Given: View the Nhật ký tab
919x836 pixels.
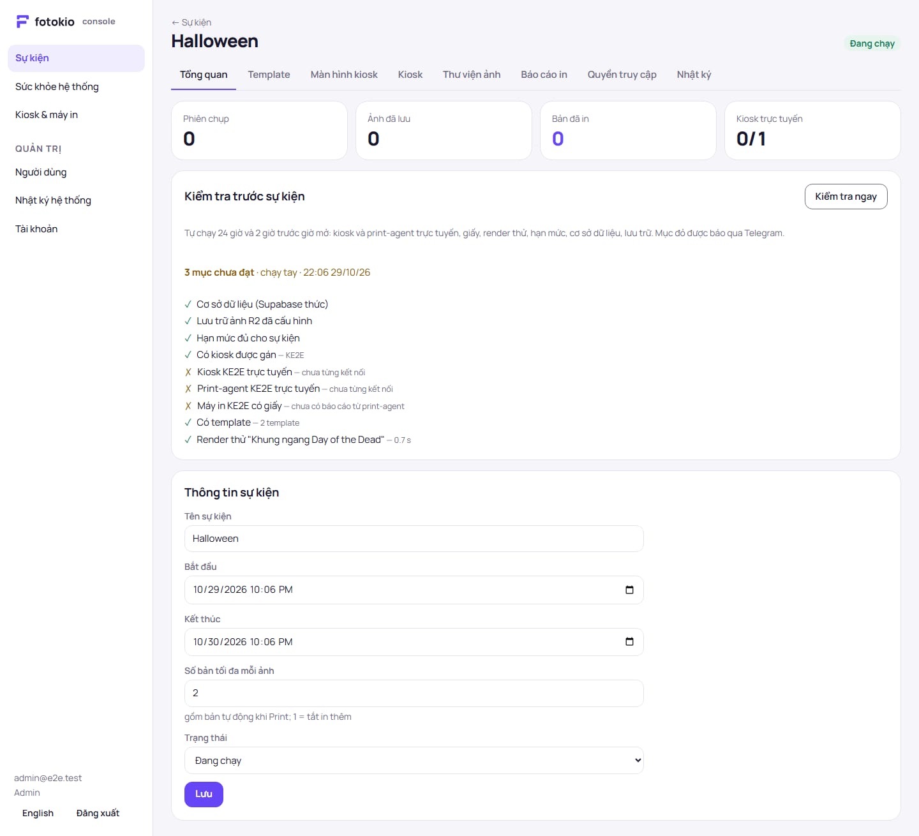Looking at the screenshot, I should coord(694,75).
